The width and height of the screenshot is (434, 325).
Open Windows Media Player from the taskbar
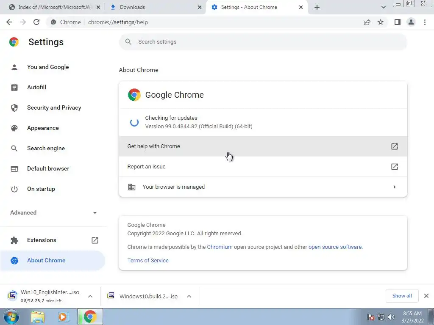coord(64,317)
